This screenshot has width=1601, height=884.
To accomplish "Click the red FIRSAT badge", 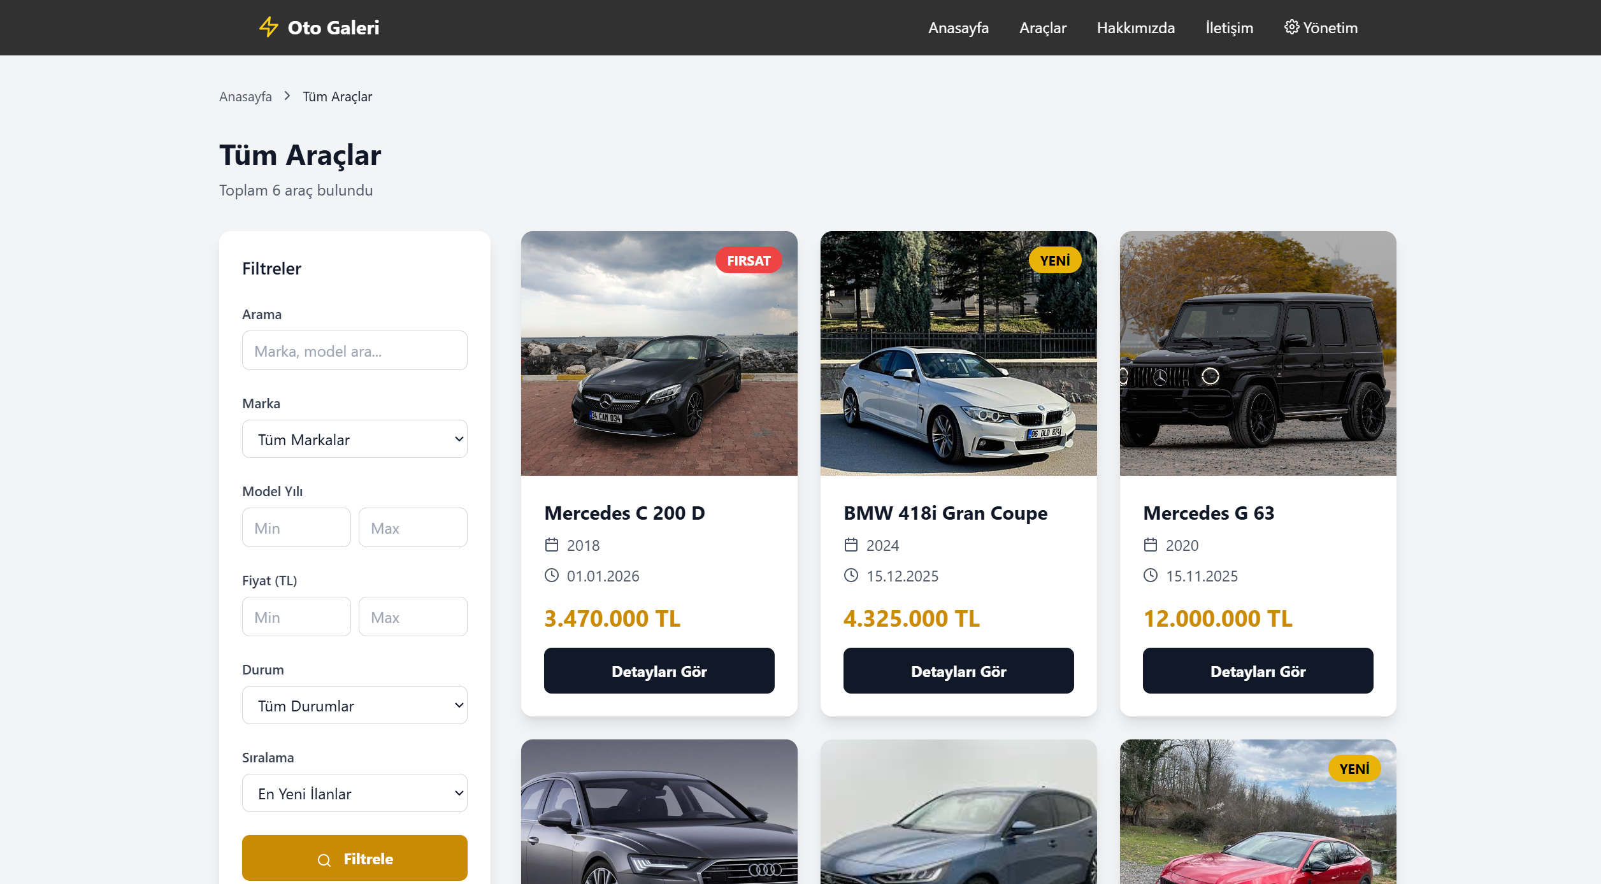I will pyautogui.click(x=749, y=260).
